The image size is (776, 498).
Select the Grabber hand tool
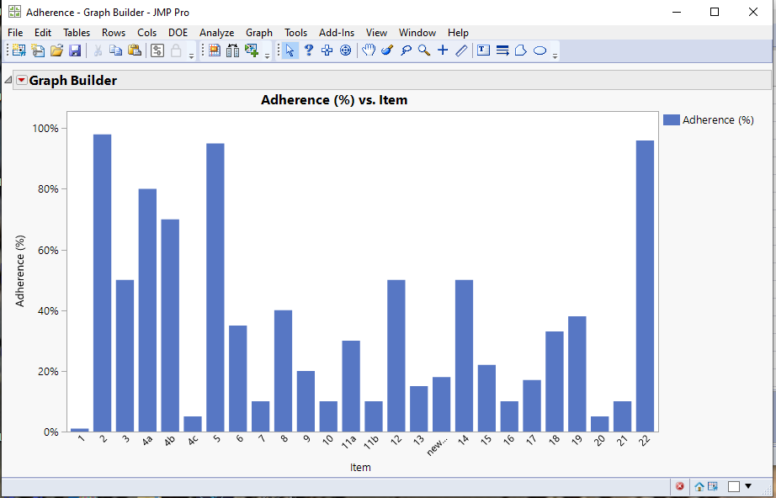pyautogui.click(x=368, y=50)
